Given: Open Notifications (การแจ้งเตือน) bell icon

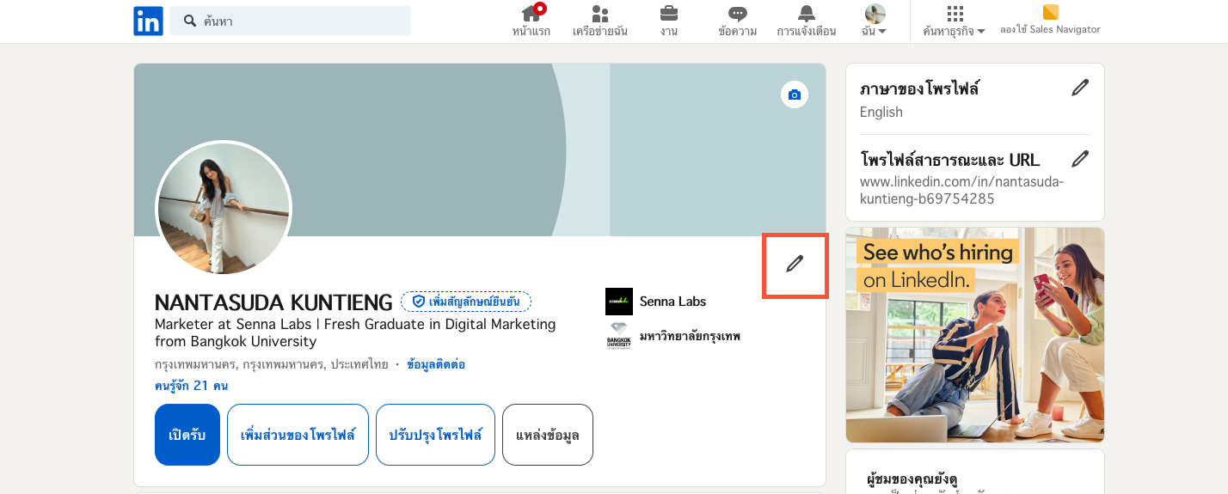Looking at the screenshot, I should coord(806,15).
